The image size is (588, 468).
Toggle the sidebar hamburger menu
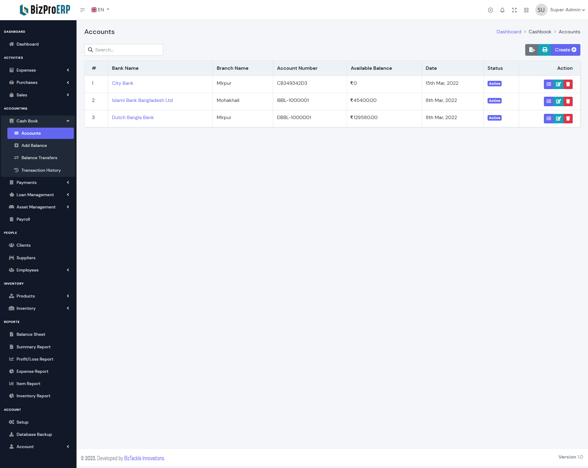point(82,10)
